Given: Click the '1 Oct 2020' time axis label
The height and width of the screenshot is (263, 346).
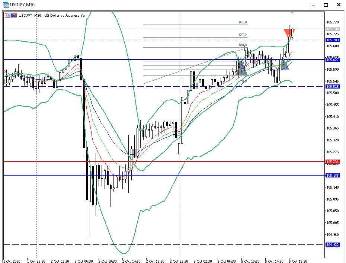Looking at the screenshot, I should 12,261.
